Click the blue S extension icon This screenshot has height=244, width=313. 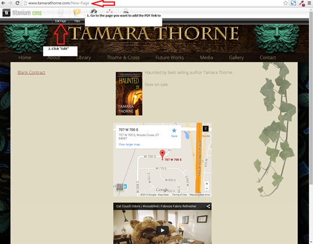click(x=293, y=3)
